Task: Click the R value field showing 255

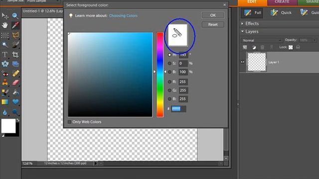Action: 183,82
